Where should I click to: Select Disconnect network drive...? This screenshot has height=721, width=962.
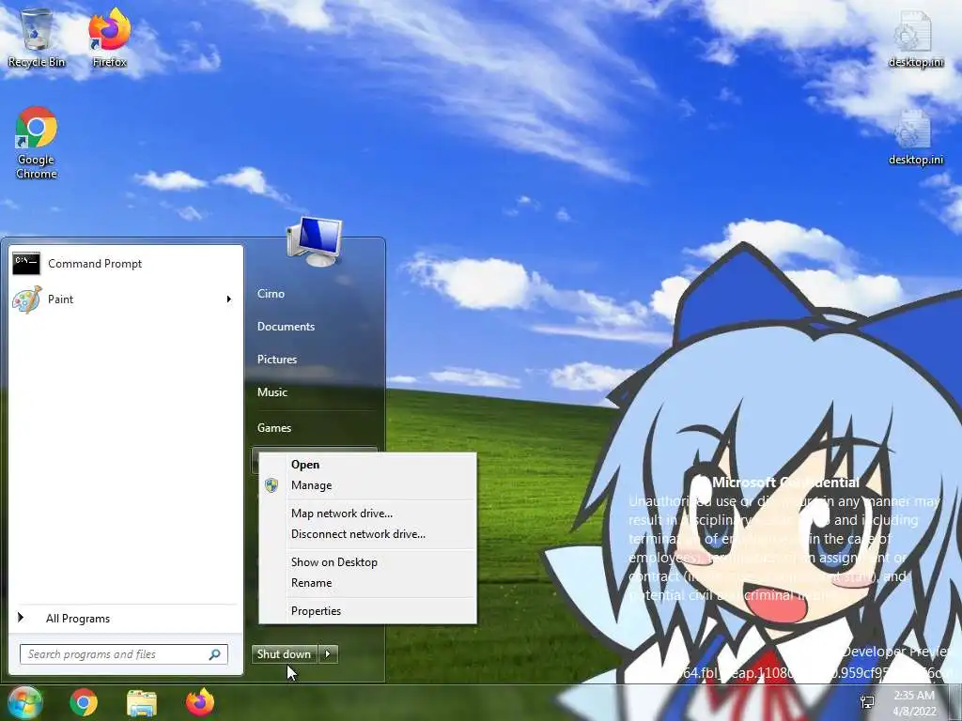367,534
